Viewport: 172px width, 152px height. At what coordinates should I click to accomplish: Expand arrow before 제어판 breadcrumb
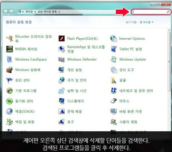tap(23, 12)
